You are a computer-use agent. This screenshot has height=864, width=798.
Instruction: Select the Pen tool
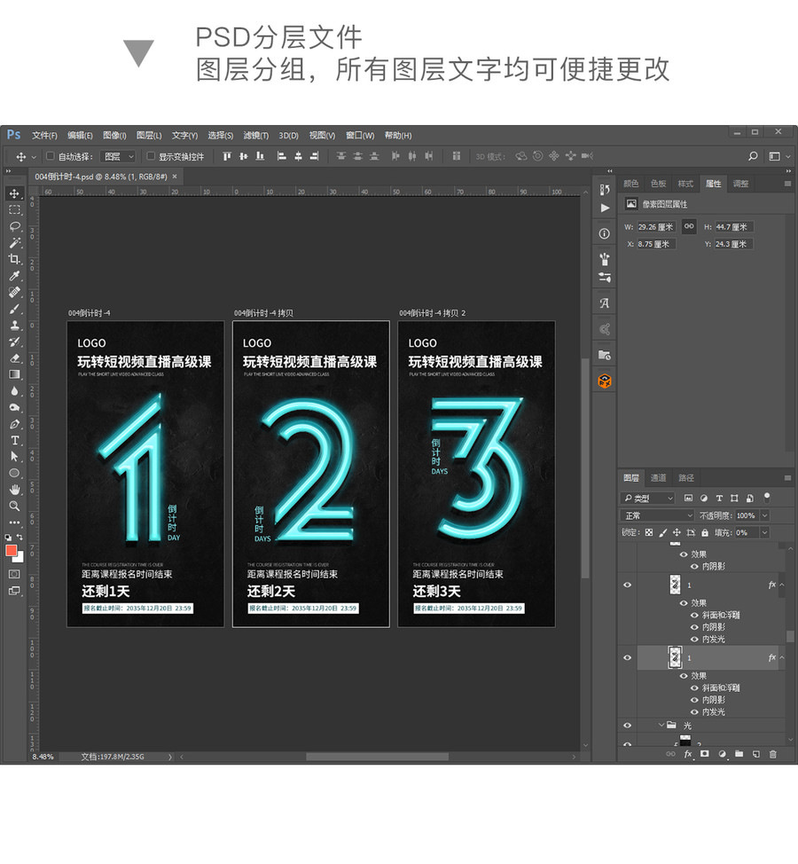click(x=14, y=424)
